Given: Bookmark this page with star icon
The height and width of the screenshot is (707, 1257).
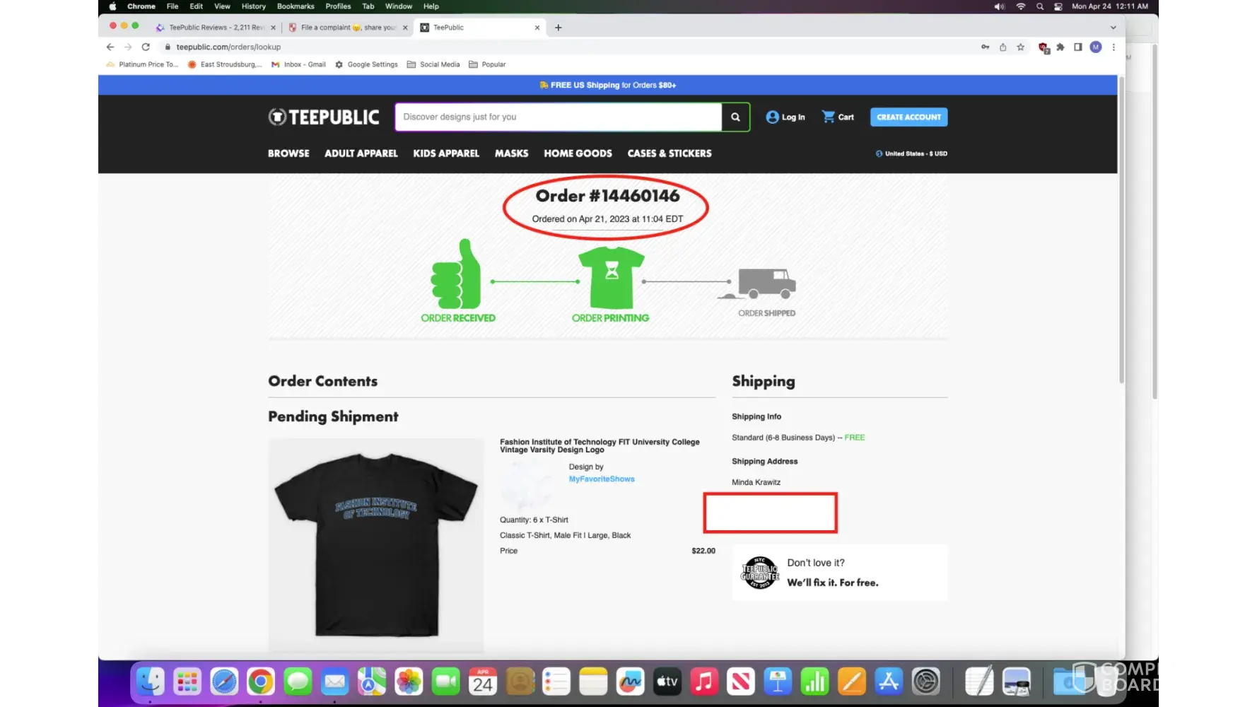Looking at the screenshot, I should [x=1020, y=47].
